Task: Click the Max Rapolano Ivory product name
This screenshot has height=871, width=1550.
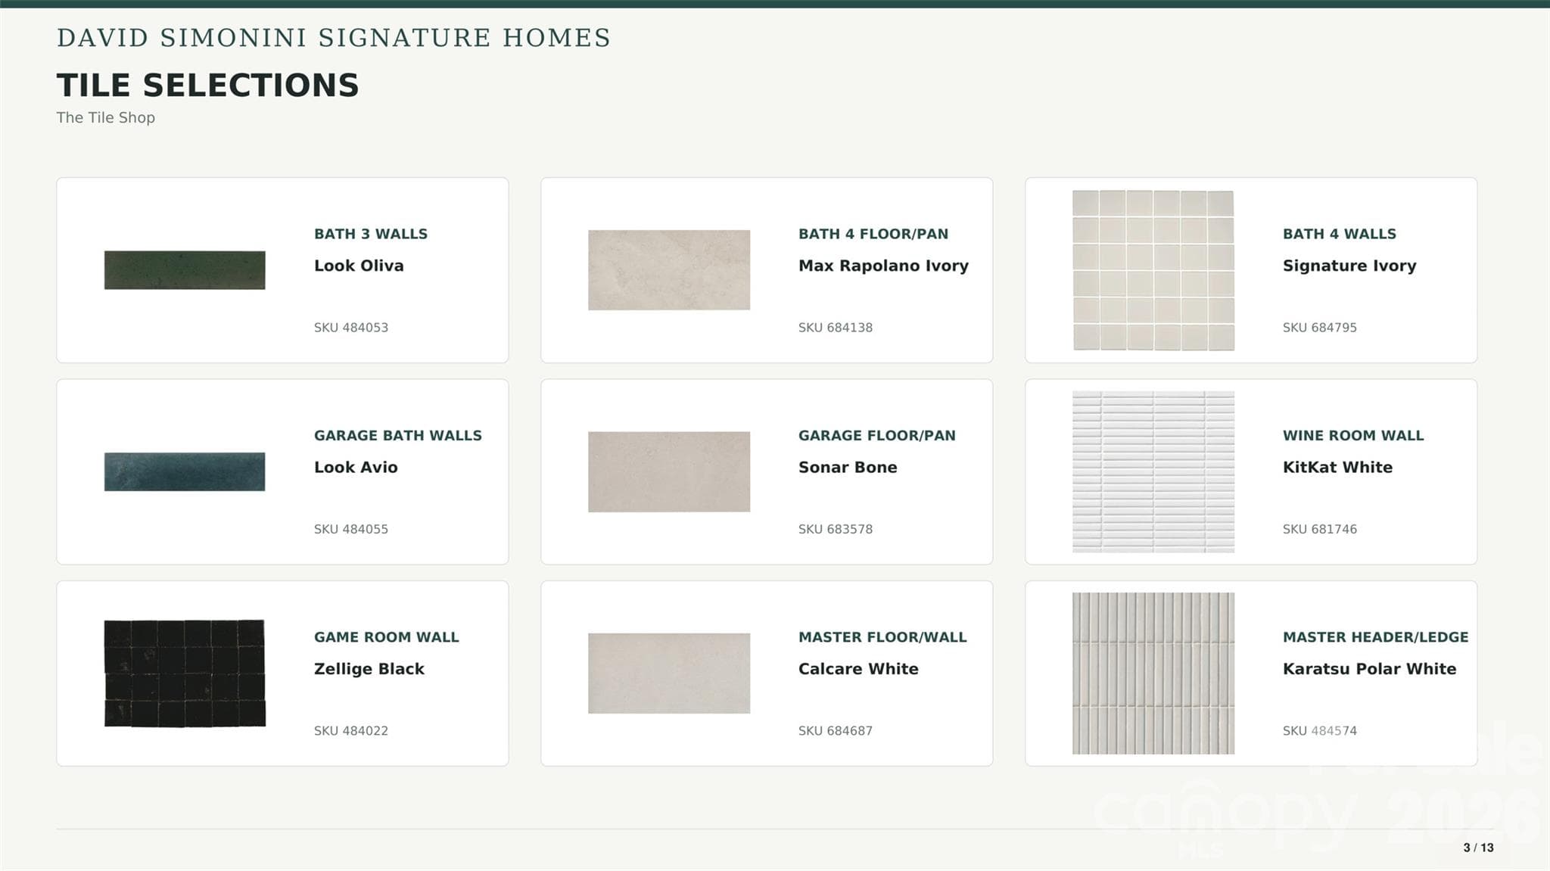Action: coord(883,266)
